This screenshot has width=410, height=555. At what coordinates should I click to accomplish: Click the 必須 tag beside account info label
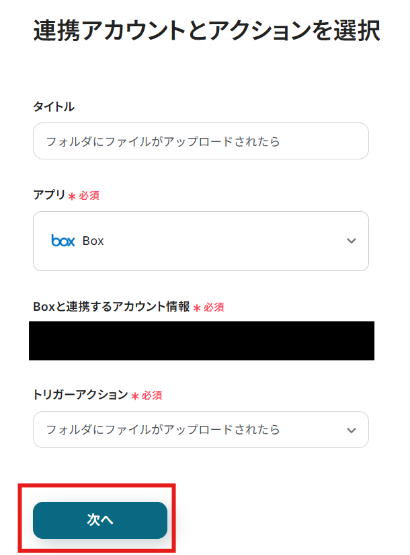[x=214, y=307]
